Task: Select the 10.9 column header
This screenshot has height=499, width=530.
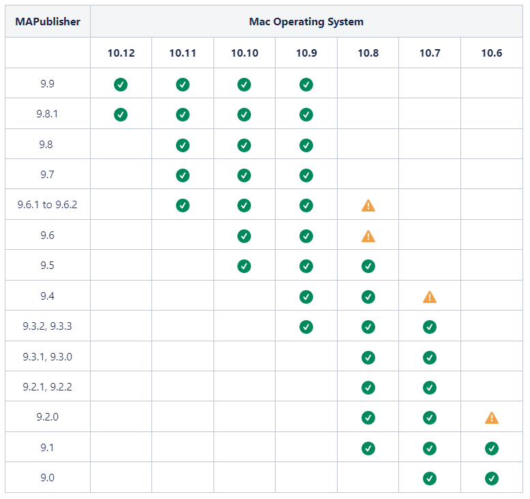Action: tap(306, 53)
